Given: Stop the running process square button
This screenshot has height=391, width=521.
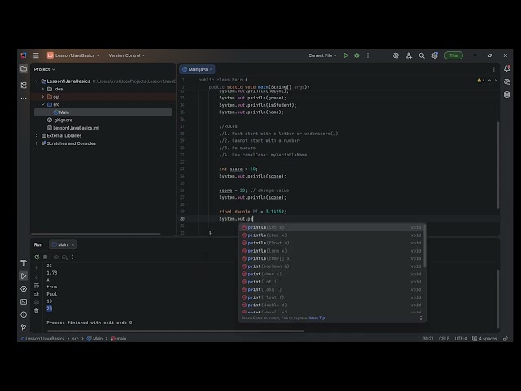Looking at the screenshot, I should tap(46, 257).
